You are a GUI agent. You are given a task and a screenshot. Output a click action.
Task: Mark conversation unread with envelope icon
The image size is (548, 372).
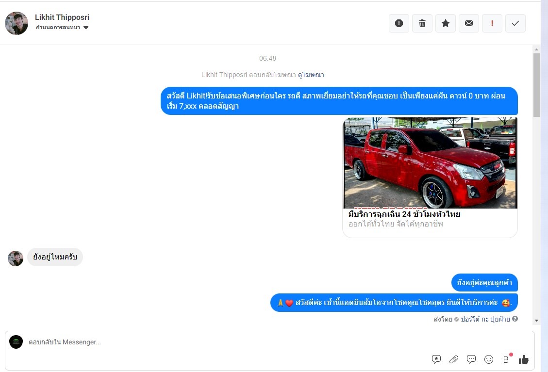click(469, 23)
